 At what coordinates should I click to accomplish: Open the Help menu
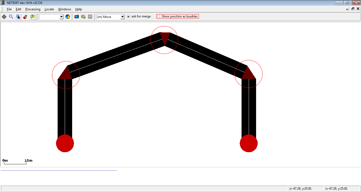tap(78, 9)
